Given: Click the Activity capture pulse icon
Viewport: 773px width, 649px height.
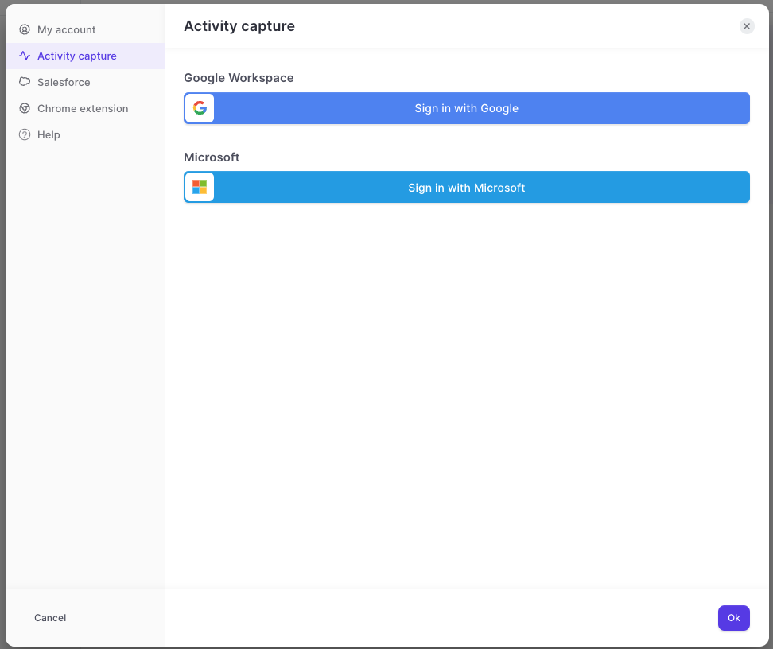Looking at the screenshot, I should (x=25, y=56).
